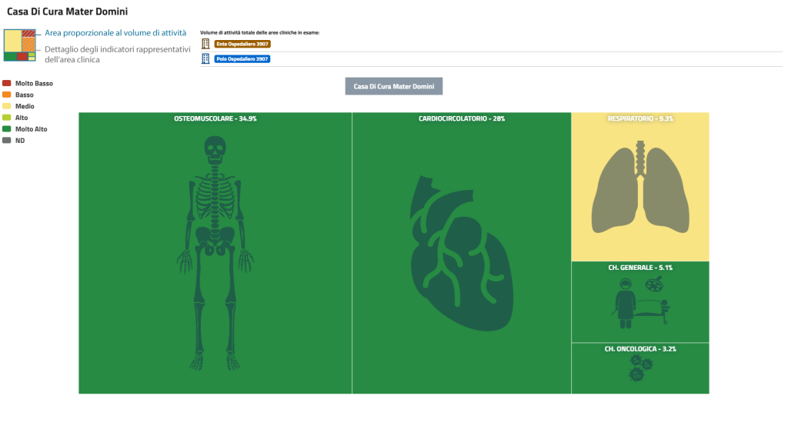Viewport: 788px width, 429px height.
Task: Click the heart icon in Cardiocircolatorio
Action: click(x=460, y=254)
